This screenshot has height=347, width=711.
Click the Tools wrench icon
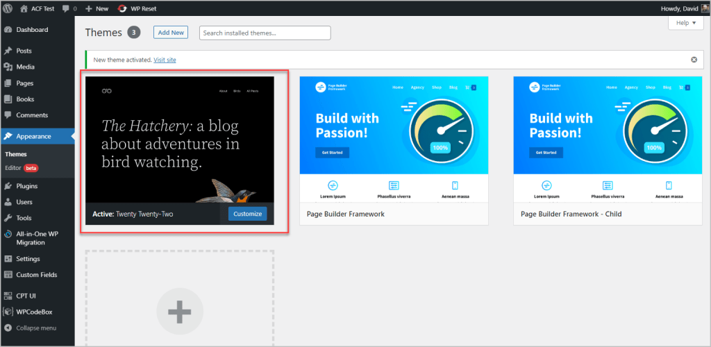[8, 218]
